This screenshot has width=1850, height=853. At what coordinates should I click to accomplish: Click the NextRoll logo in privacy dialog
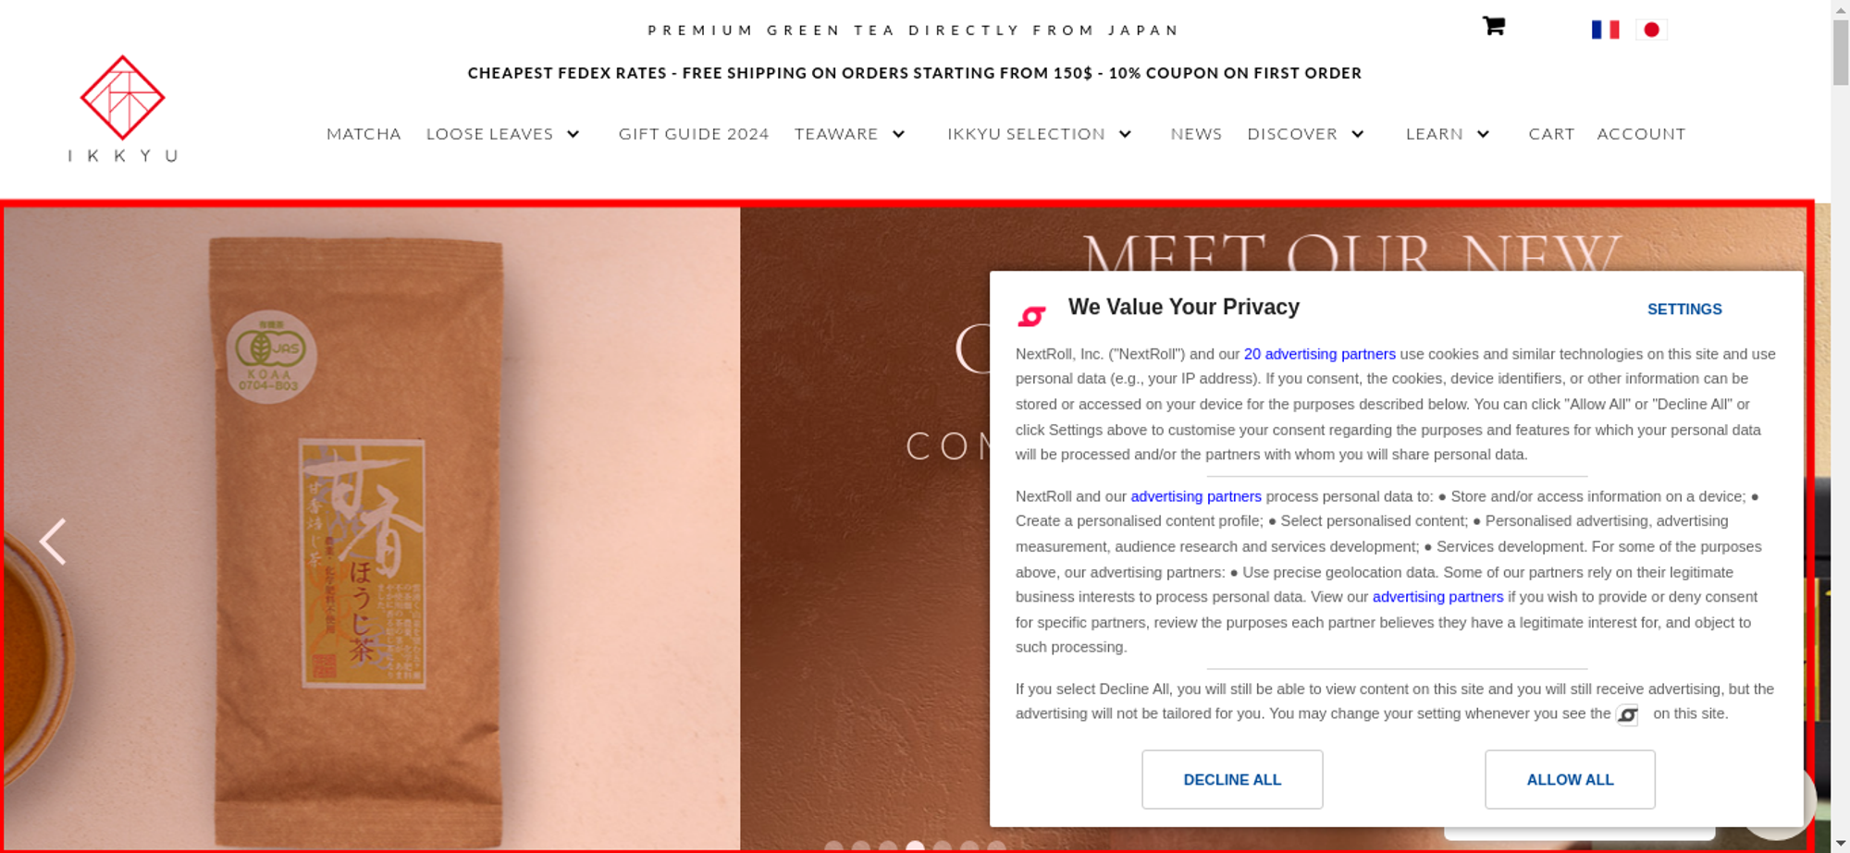(x=1031, y=316)
